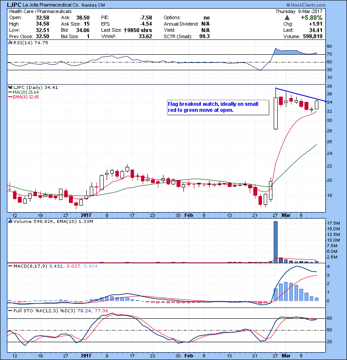
Task: Click the RSI(14) 74.75 label
Action: tap(31, 43)
